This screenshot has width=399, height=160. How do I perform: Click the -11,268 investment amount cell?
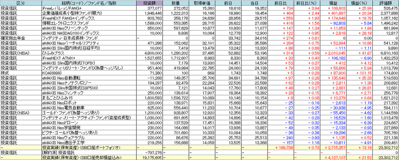point(150,78)
